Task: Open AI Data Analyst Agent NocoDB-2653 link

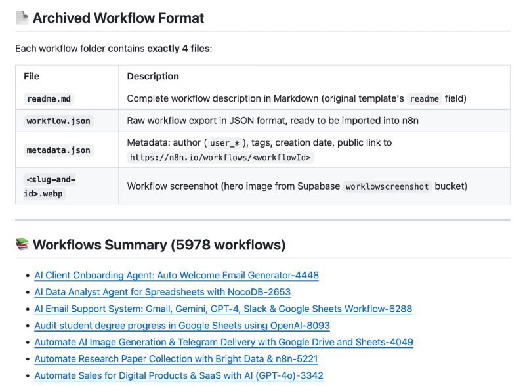Action: [x=162, y=292]
